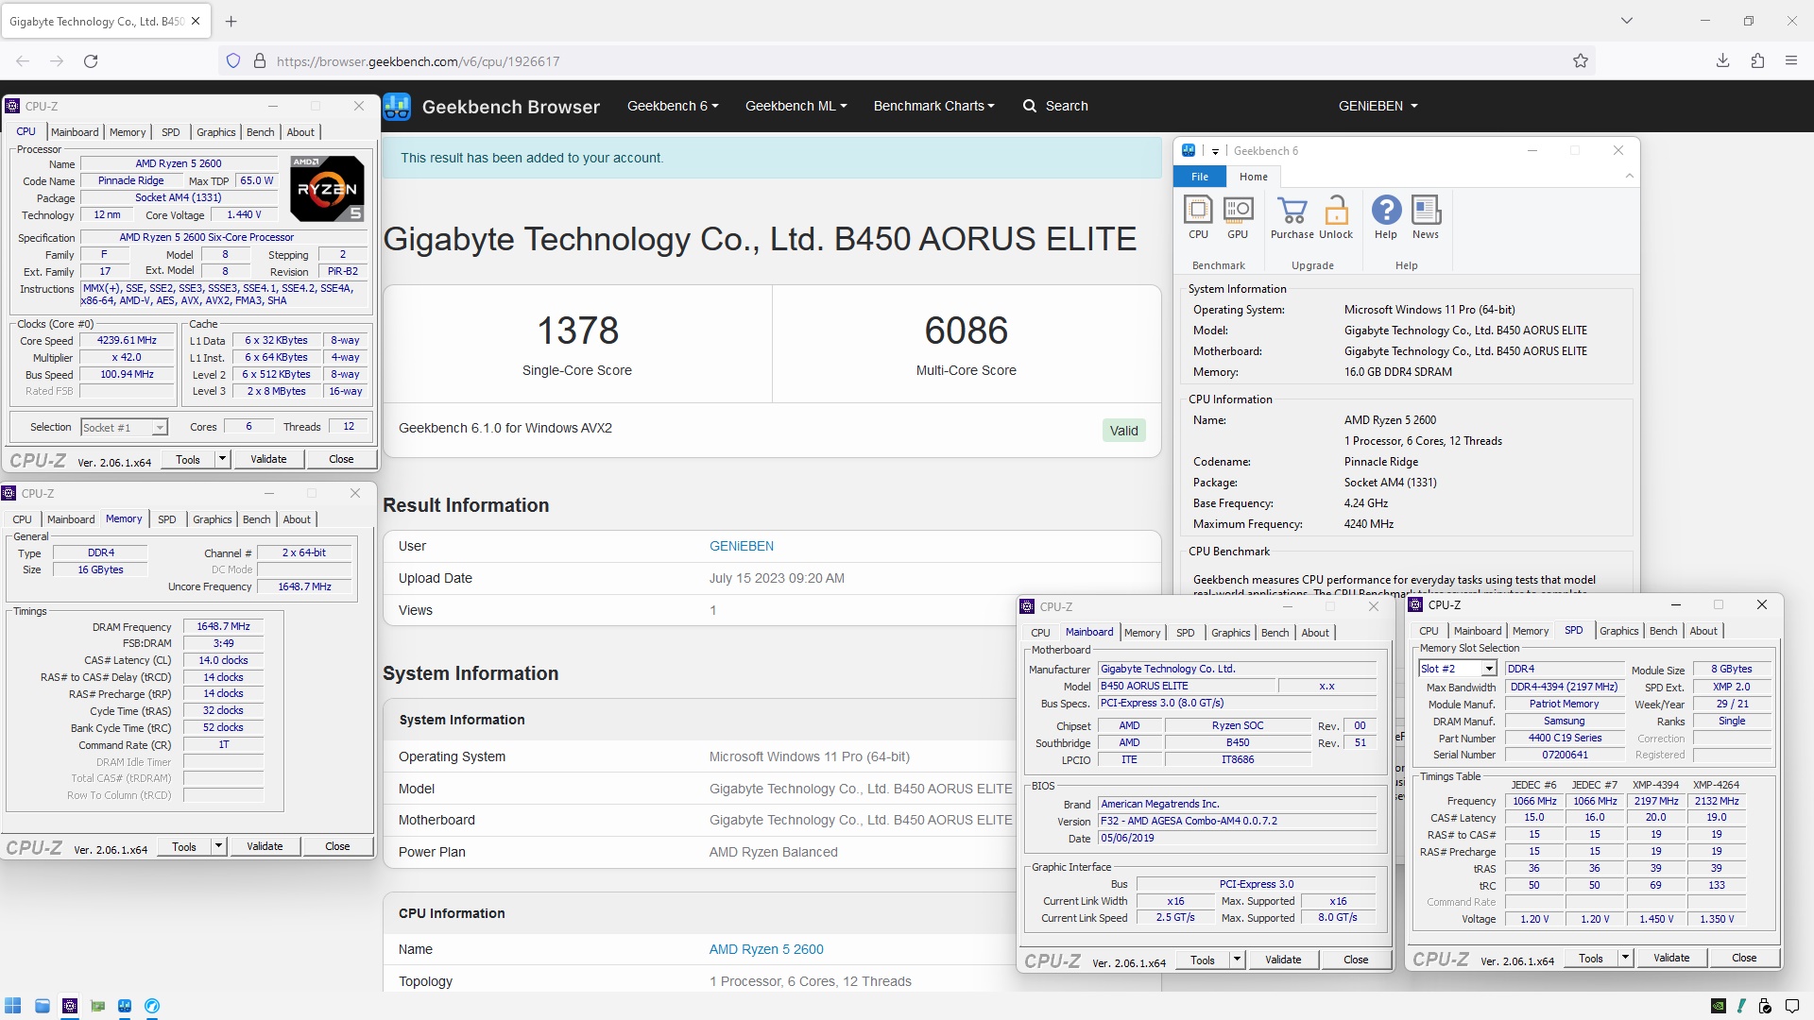Open the Socket #1 selection dropdown
1814x1020 pixels.
pyautogui.click(x=124, y=428)
